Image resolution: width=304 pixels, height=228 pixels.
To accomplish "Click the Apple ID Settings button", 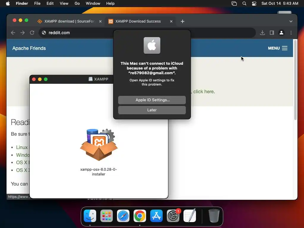I will tap(152, 100).
